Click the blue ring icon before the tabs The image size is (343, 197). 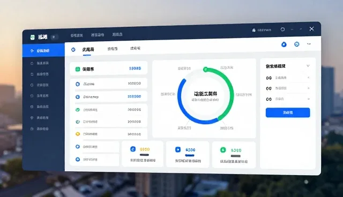[73, 50]
